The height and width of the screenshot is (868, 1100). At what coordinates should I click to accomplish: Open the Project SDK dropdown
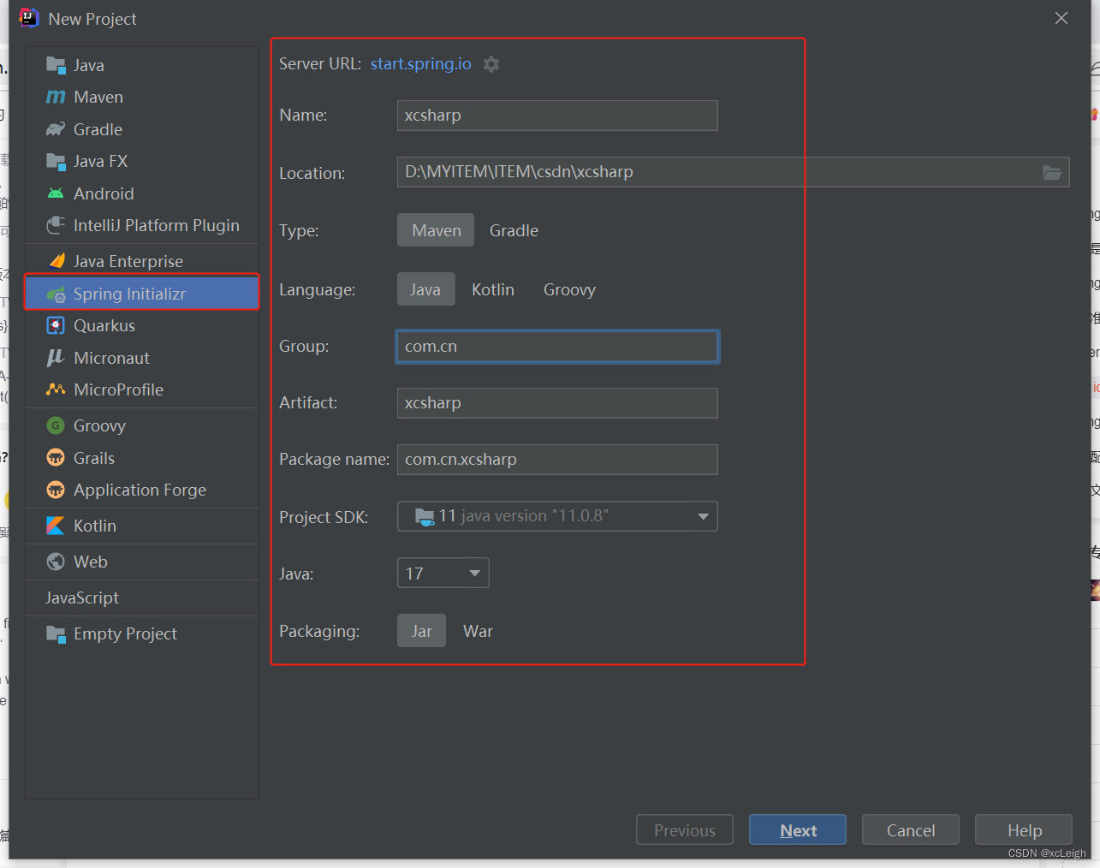point(557,516)
